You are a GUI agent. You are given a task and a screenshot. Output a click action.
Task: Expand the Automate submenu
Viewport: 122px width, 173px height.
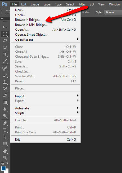(45, 108)
